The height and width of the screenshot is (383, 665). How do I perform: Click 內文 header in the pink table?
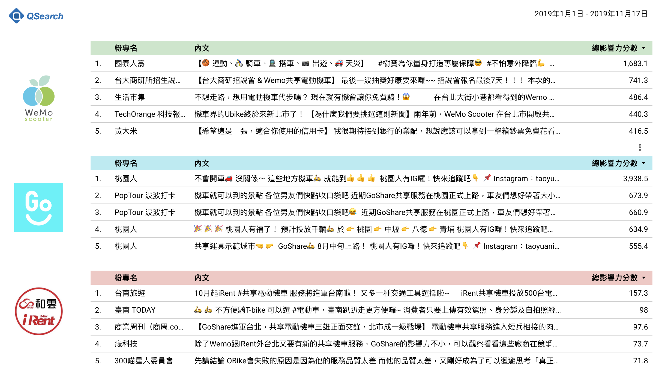point(202,278)
